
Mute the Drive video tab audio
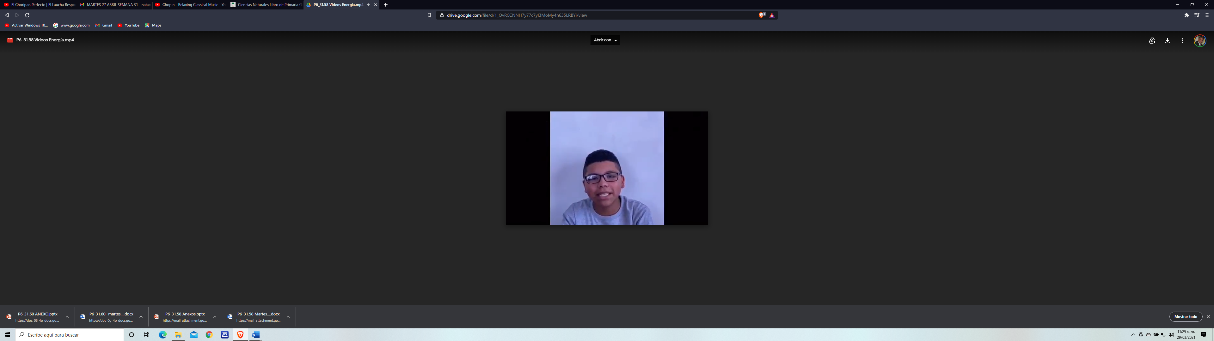tap(369, 5)
